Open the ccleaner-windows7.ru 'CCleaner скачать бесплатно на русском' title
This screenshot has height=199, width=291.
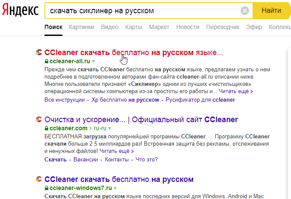pos(119,179)
